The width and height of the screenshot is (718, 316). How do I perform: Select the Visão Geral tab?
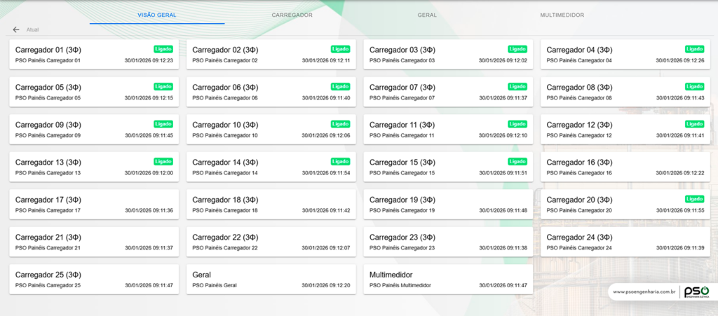(x=157, y=15)
